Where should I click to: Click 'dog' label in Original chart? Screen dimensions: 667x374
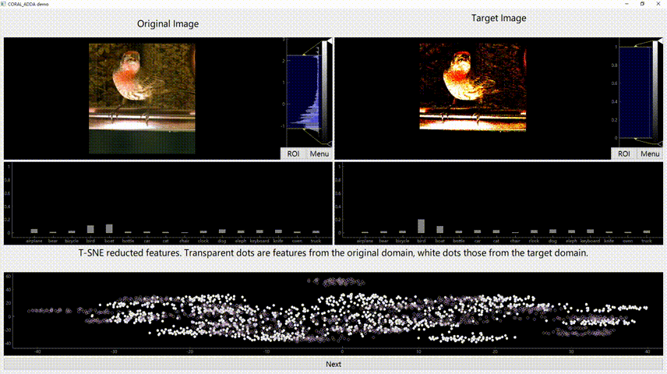point(222,241)
